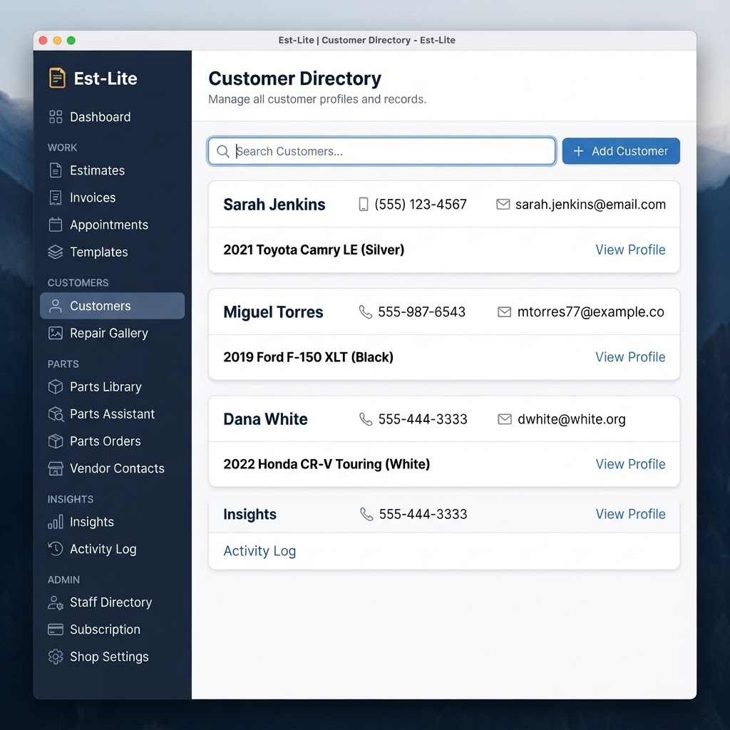Click 2021 Toyota Camry LE (Silver) text

point(314,250)
